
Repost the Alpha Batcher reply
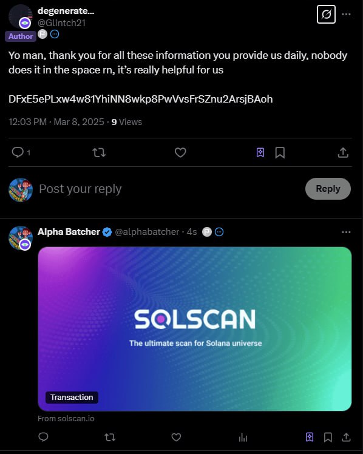[110, 437]
